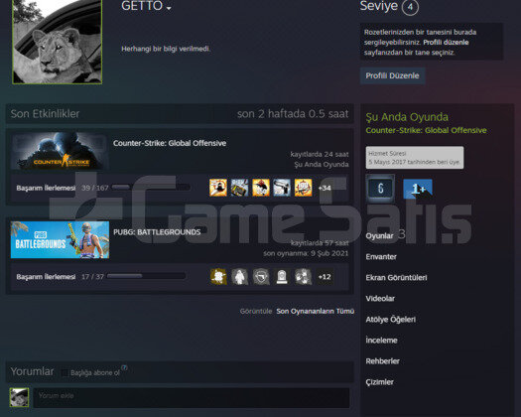Open Ekran Görüntüleri screenshots page
Screen dimensions: 521x417
click(x=396, y=278)
